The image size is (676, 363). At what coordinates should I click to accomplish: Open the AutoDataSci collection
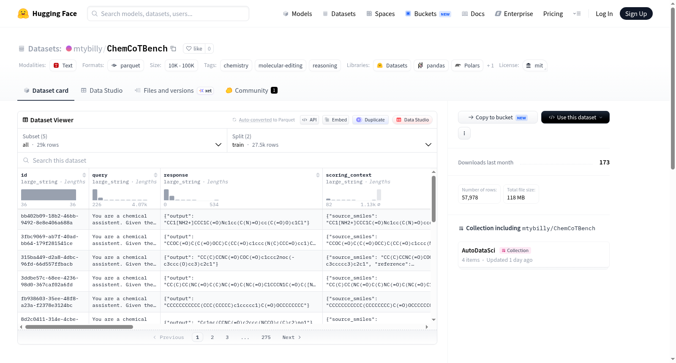pyautogui.click(x=534, y=255)
